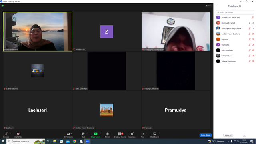Click the taskbar clock and date

pyautogui.click(x=244, y=141)
